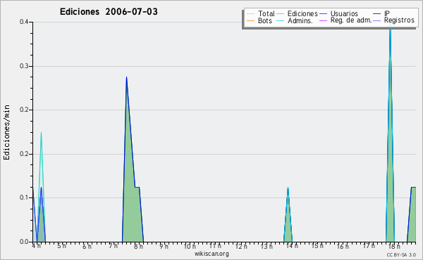Screen dimensions: 423x260
Task: Click the CC BY-SA 3.0 label
Action: coord(401,254)
